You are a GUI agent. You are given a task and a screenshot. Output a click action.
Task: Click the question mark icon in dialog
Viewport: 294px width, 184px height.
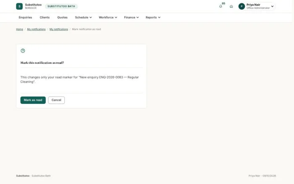tap(23, 51)
